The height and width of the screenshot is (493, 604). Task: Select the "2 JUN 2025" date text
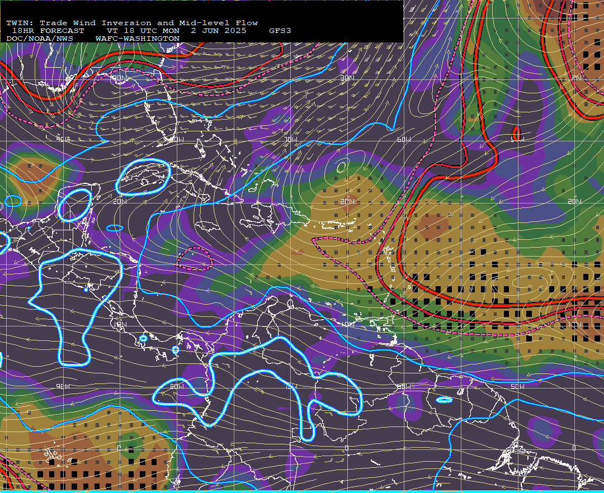(x=219, y=31)
